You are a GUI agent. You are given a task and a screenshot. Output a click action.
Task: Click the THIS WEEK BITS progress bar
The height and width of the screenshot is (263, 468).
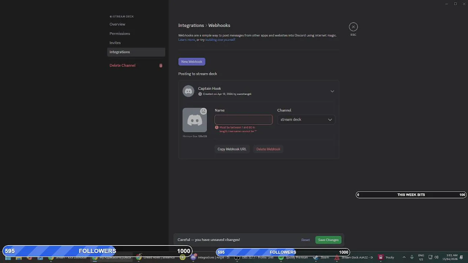pos(411,195)
